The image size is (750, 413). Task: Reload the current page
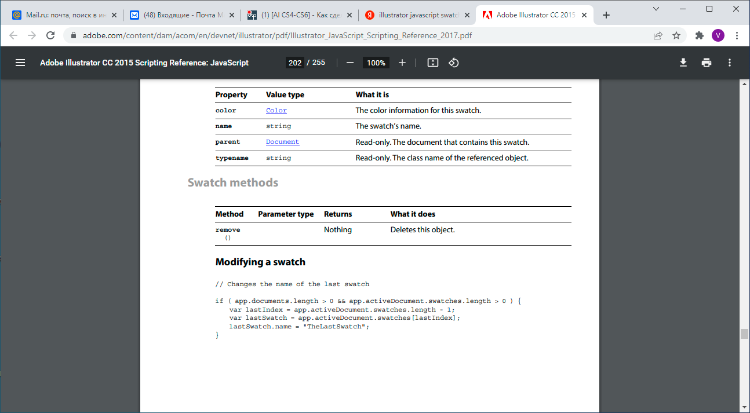click(50, 35)
